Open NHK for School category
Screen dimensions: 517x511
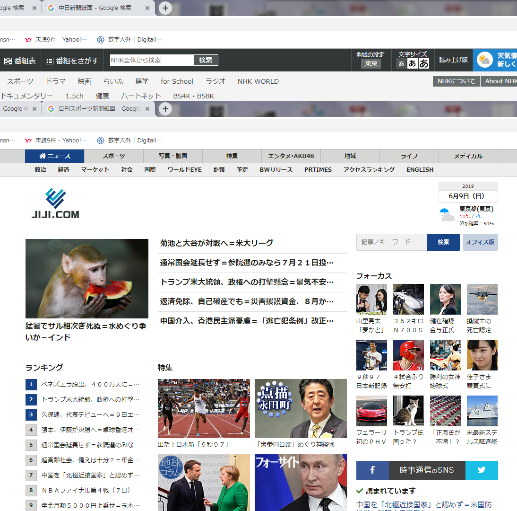[x=177, y=81]
